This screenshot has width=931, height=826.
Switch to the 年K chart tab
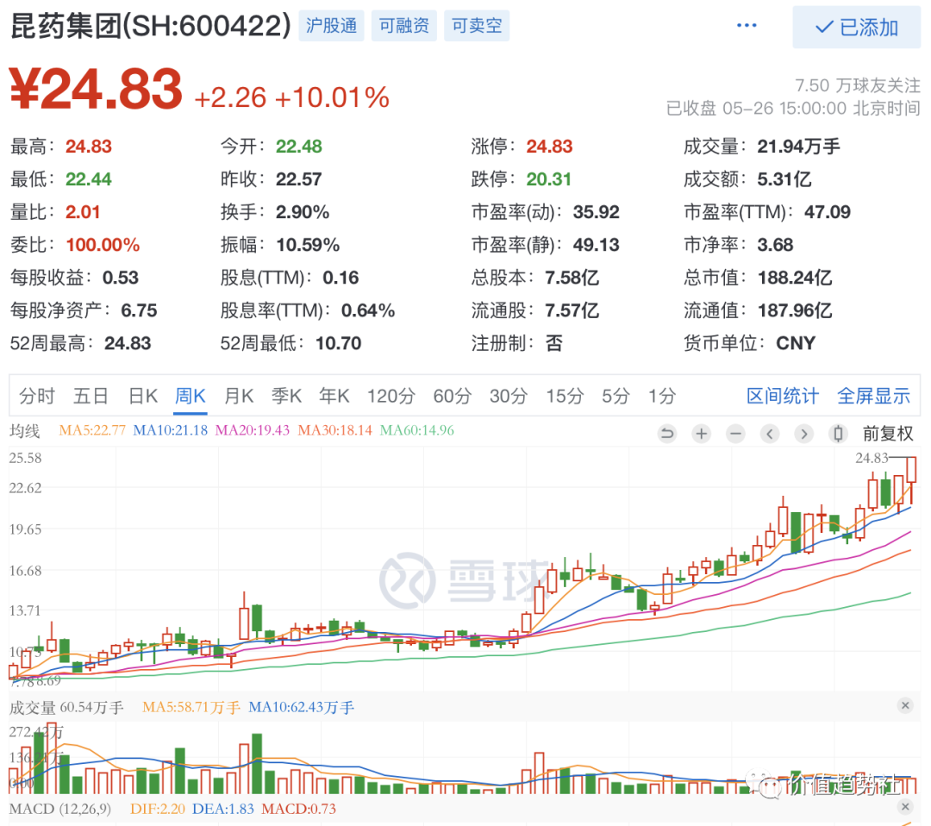[x=334, y=396]
